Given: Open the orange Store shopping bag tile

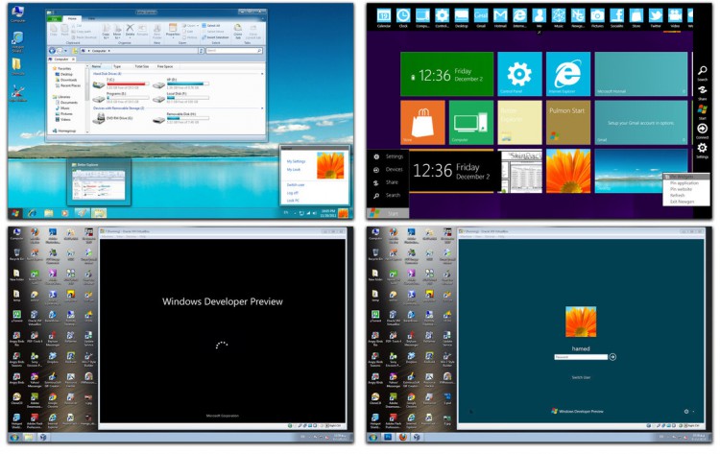Looking at the screenshot, I should (x=422, y=123).
